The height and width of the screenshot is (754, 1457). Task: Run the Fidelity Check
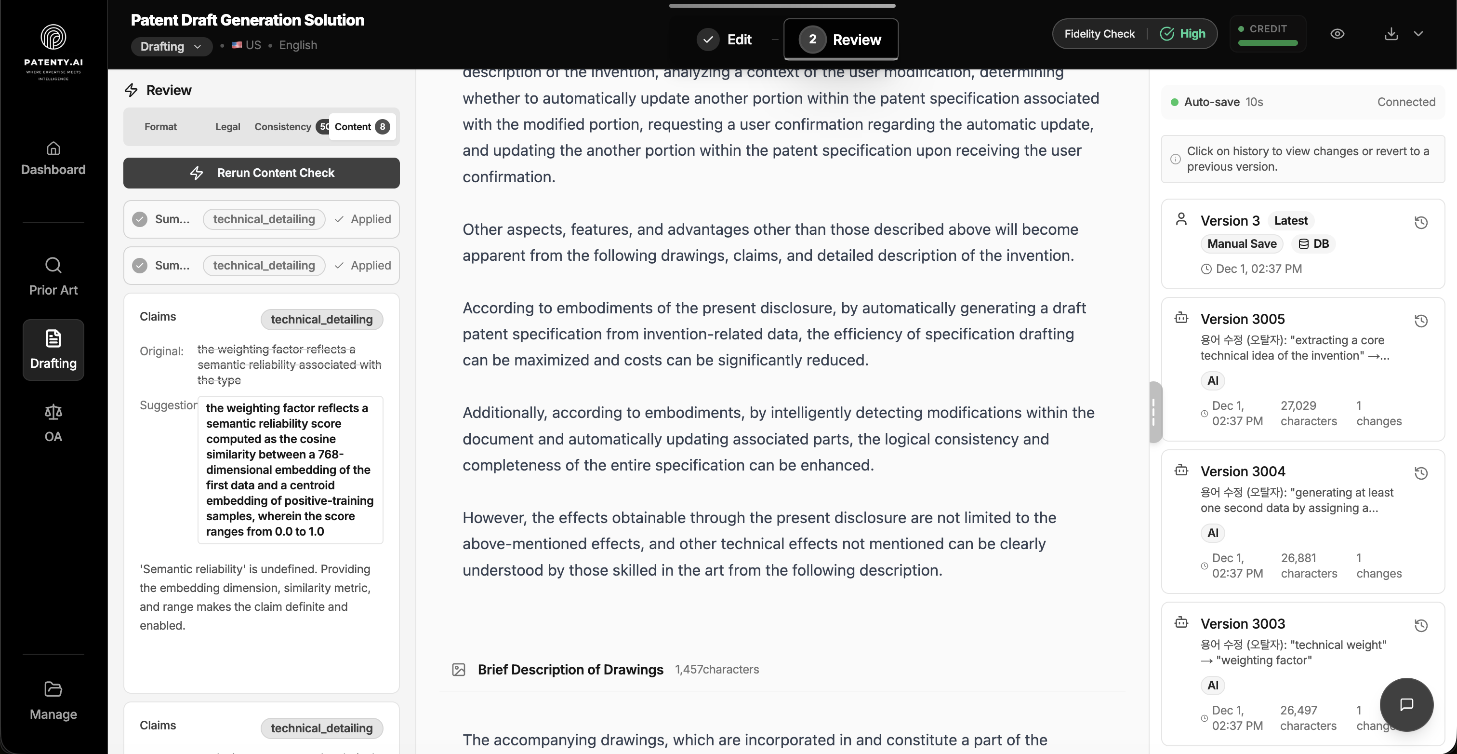pyautogui.click(x=1099, y=33)
